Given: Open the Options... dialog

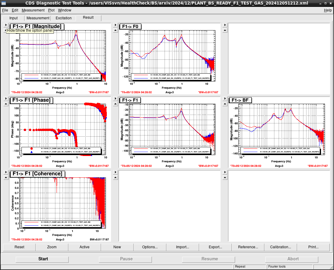Looking at the screenshot, I should (x=150, y=247).
